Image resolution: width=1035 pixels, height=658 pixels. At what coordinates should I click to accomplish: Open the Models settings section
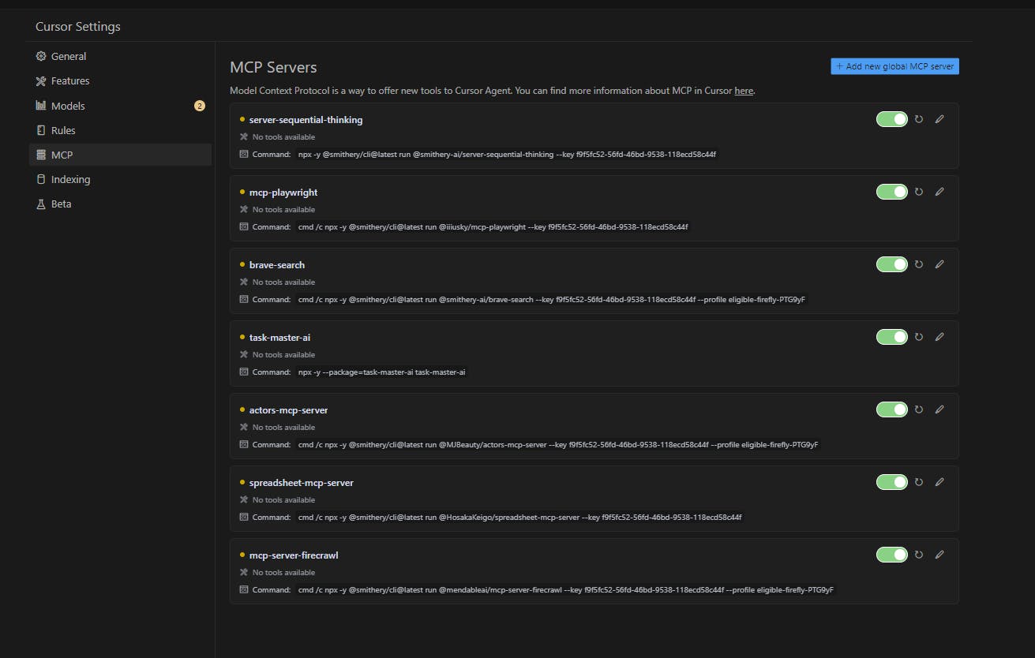click(x=68, y=106)
